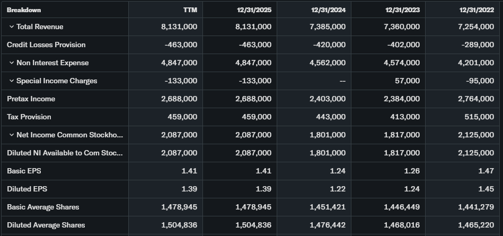Image resolution: width=503 pixels, height=236 pixels.
Task: Expand Special Income Charges row chevron
Action: (x=11, y=81)
